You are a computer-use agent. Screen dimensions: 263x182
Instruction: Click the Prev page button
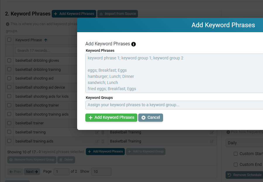(15, 171)
